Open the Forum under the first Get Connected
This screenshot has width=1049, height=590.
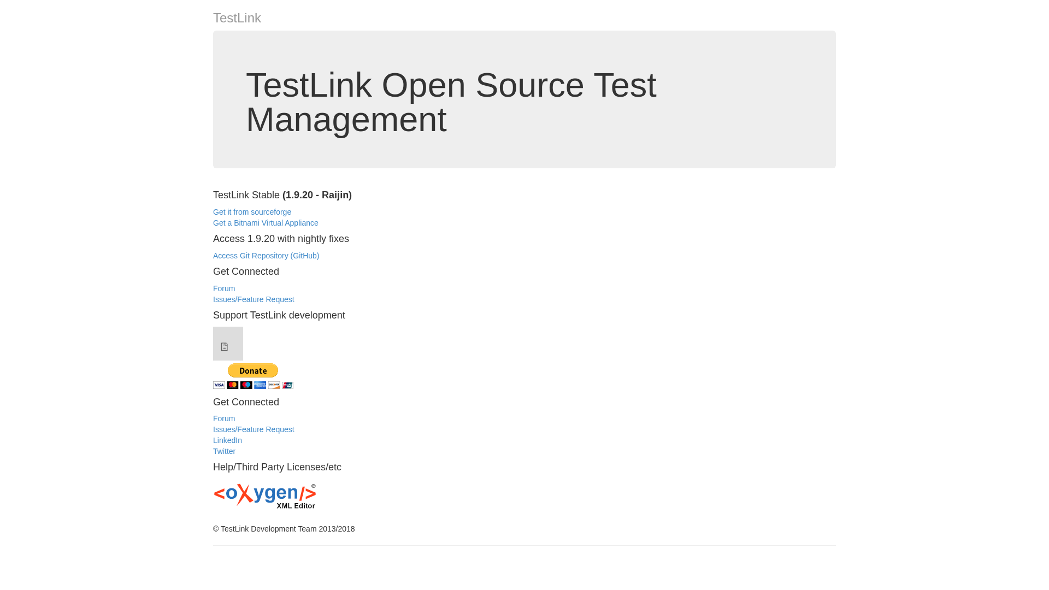[224, 288]
